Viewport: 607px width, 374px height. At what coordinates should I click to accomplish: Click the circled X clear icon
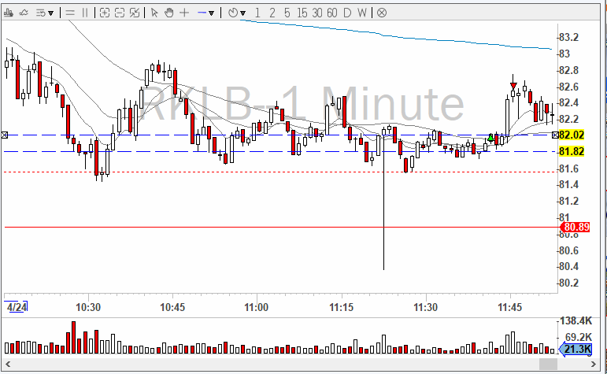(382, 13)
